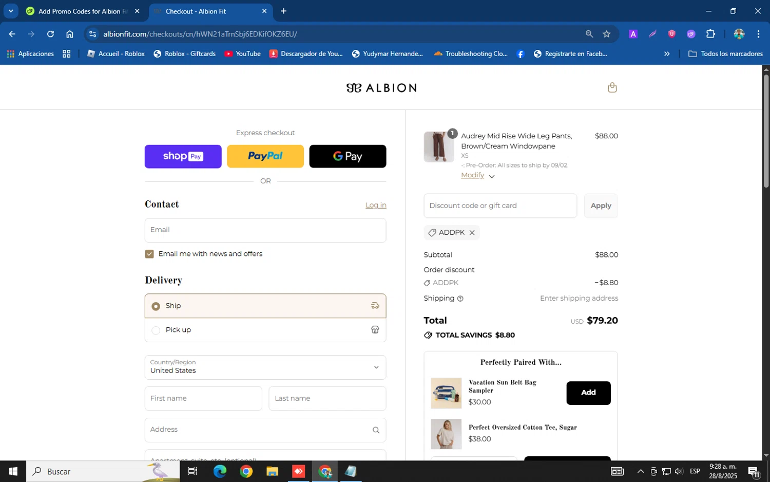The height and width of the screenshot is (482, 770).
Task: Click the Discount code or gift card field
Action: 500,206
